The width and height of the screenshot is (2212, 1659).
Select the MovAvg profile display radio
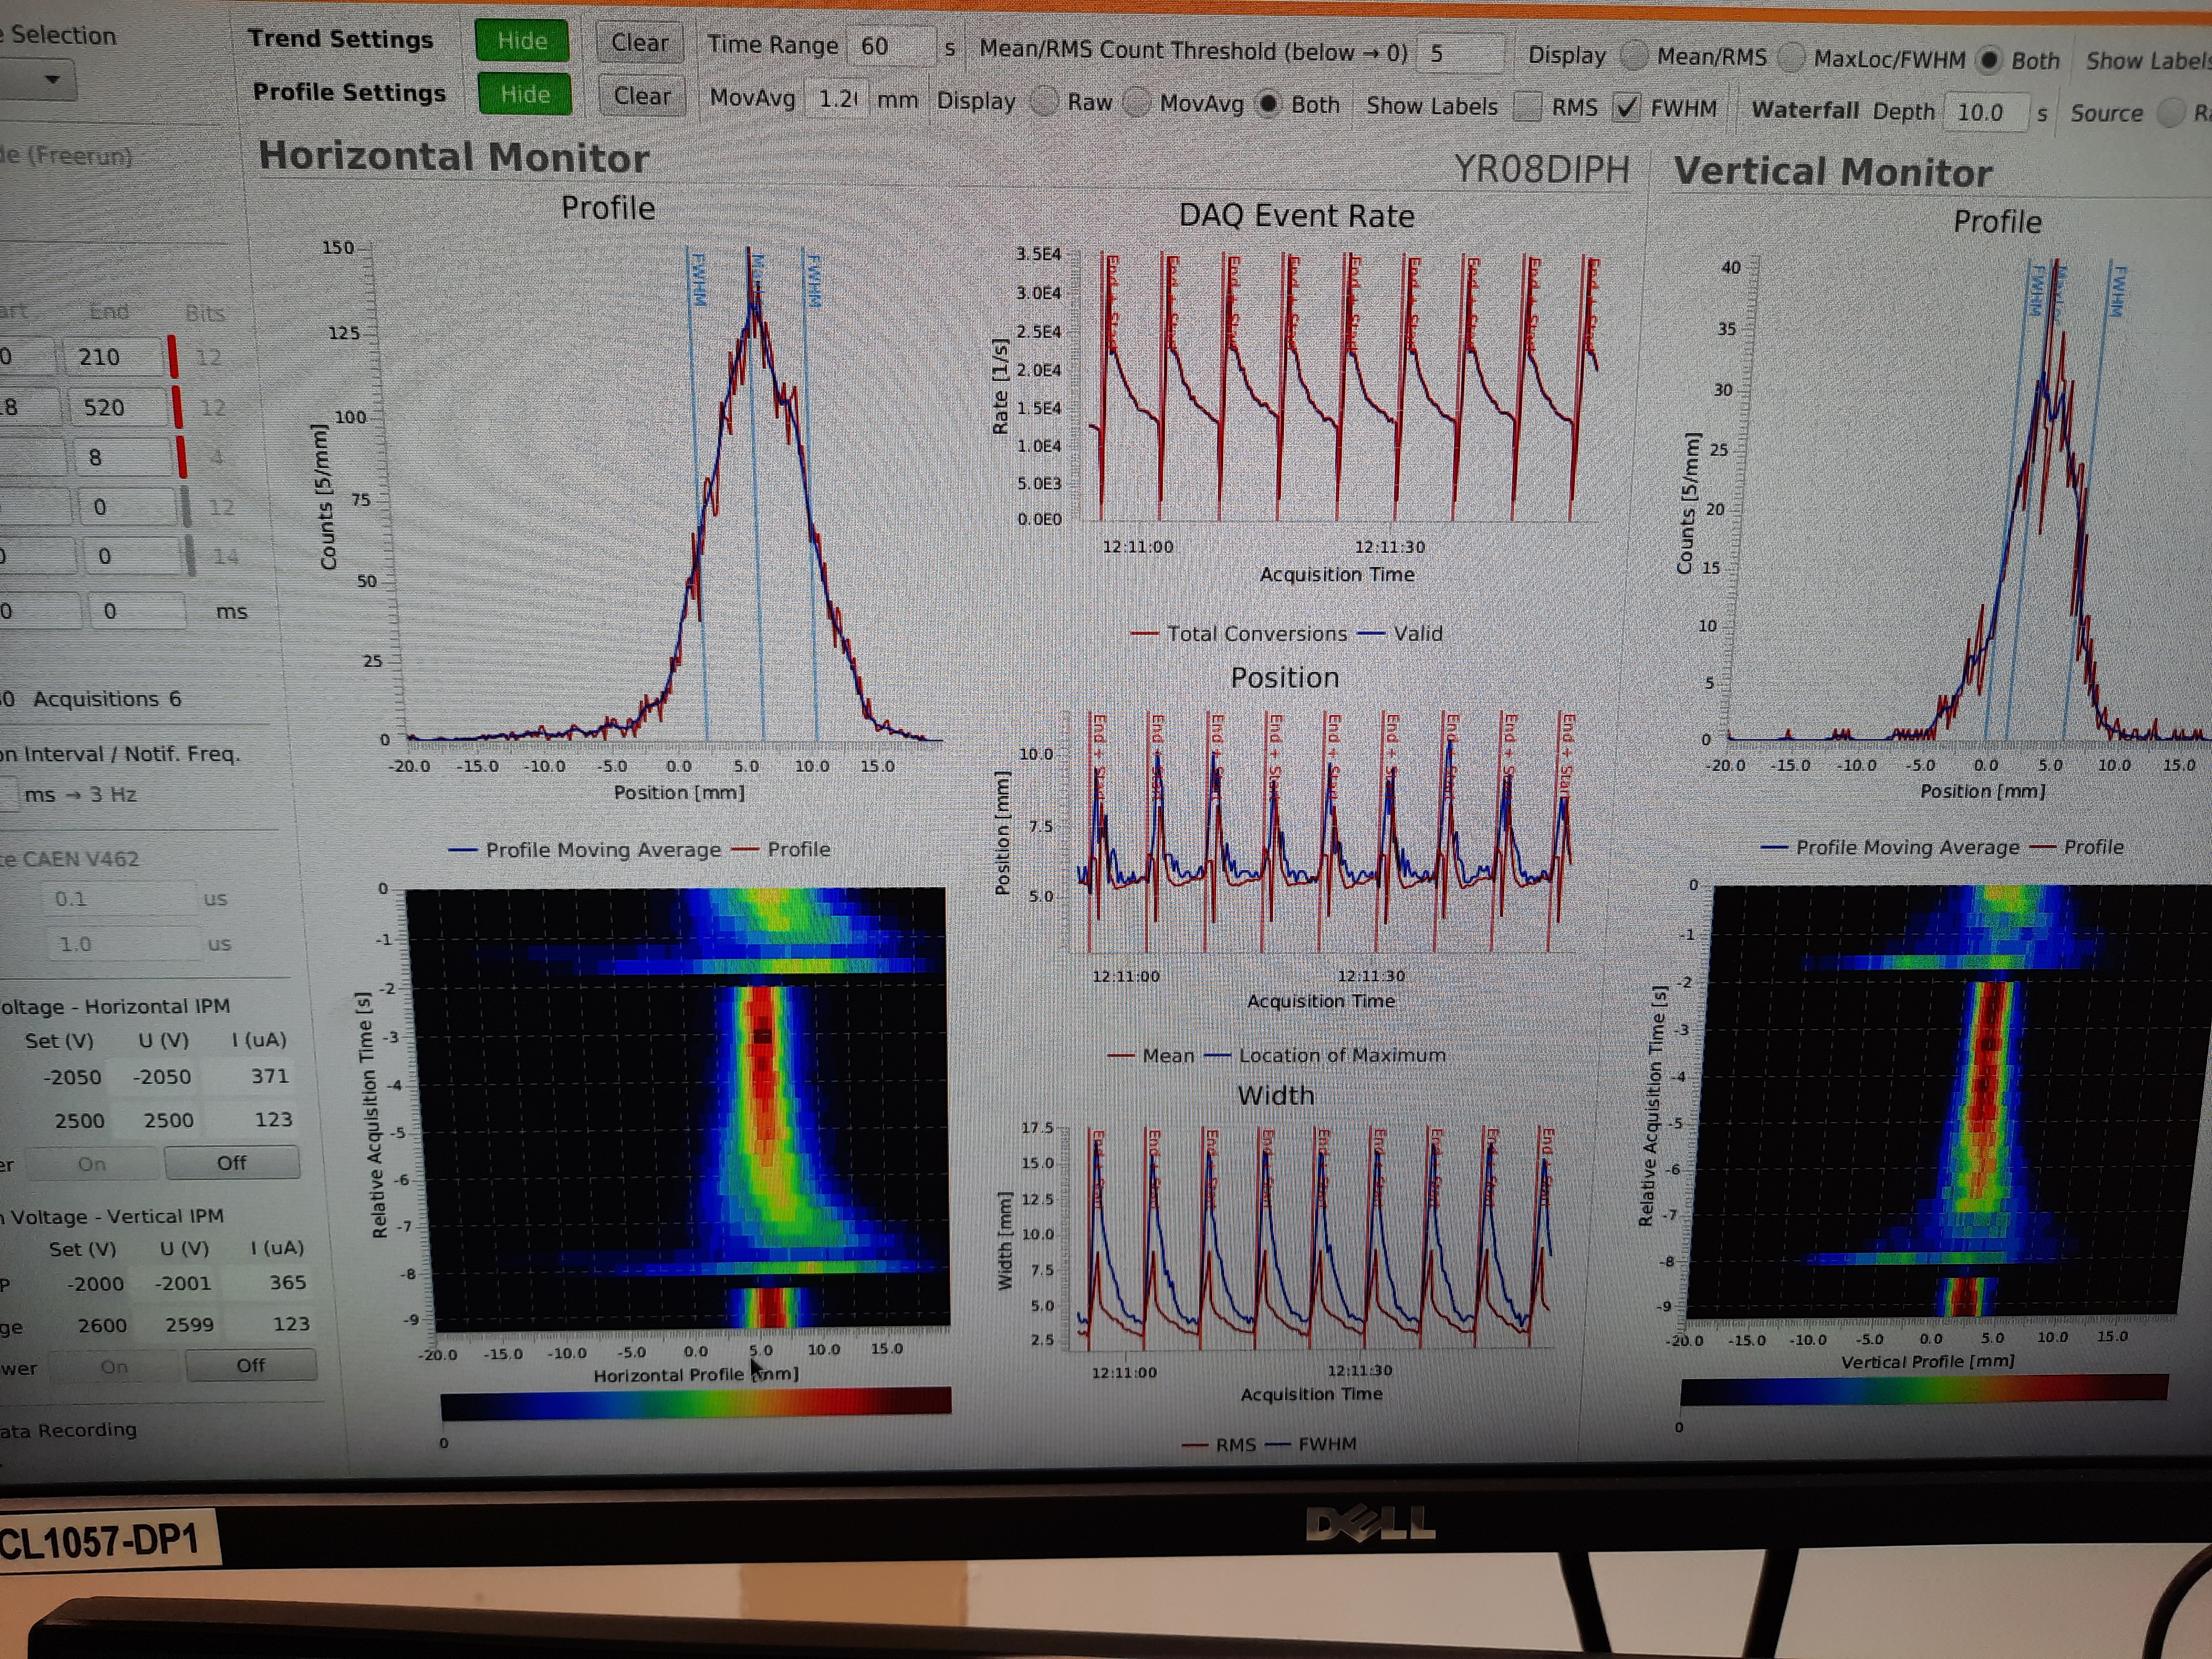tap(1137, 102)
